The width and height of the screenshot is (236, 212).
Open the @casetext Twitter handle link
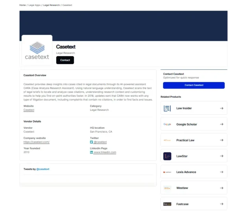(100, 142)
